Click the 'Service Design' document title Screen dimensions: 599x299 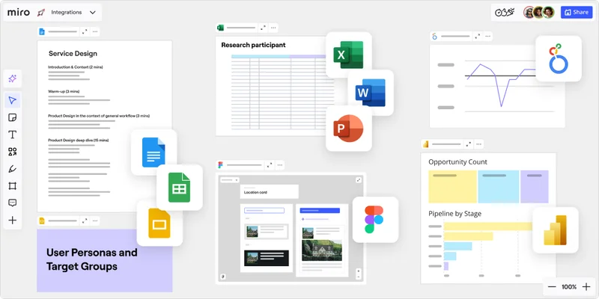tap(73, 53)
